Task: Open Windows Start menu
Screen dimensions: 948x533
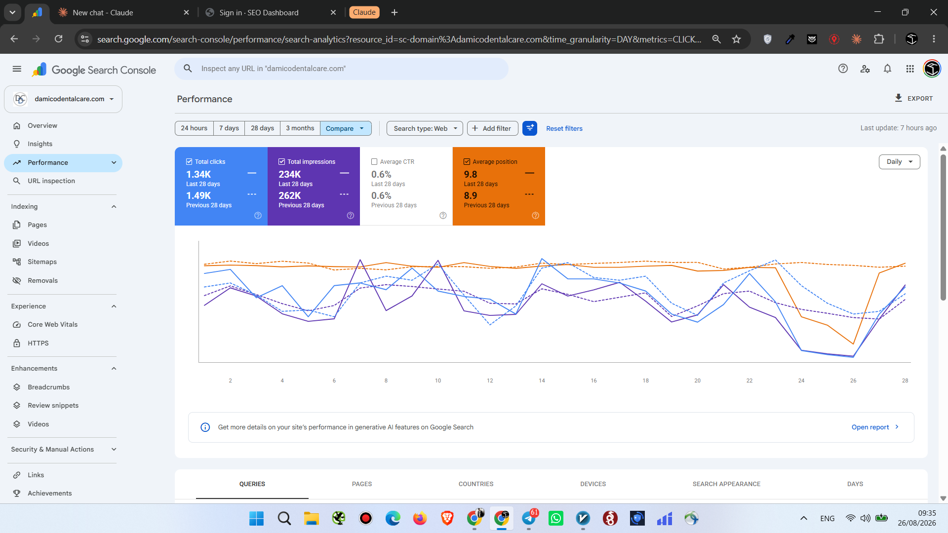Action: pyautogui.click(x=256, y=518)
